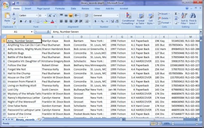Select Middle Align vertical alignment
The height and width of the screenshot is (128, 204).
click(66, 15)
